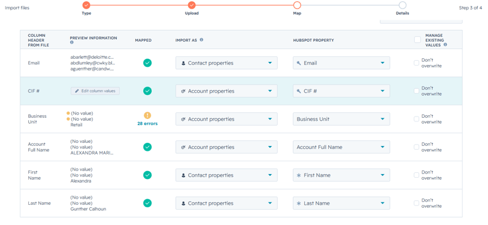Click Edit column values button
The width and height of the screenshot is (488, 225).
[95, 91]
